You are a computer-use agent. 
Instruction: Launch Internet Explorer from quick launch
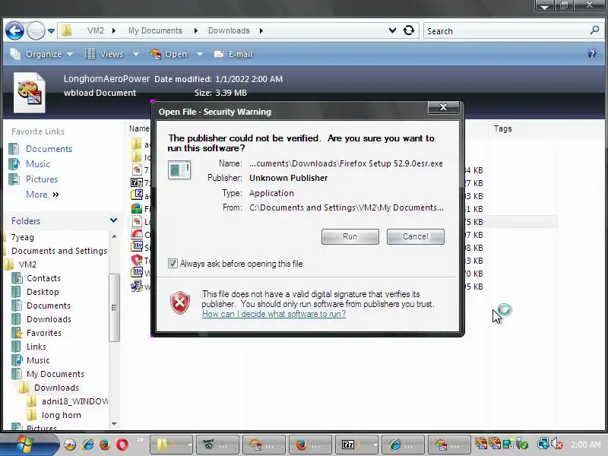(x=88, y=445)
